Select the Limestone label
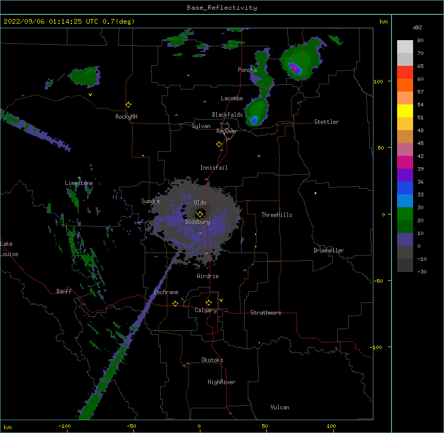 (x=79, y=183)
